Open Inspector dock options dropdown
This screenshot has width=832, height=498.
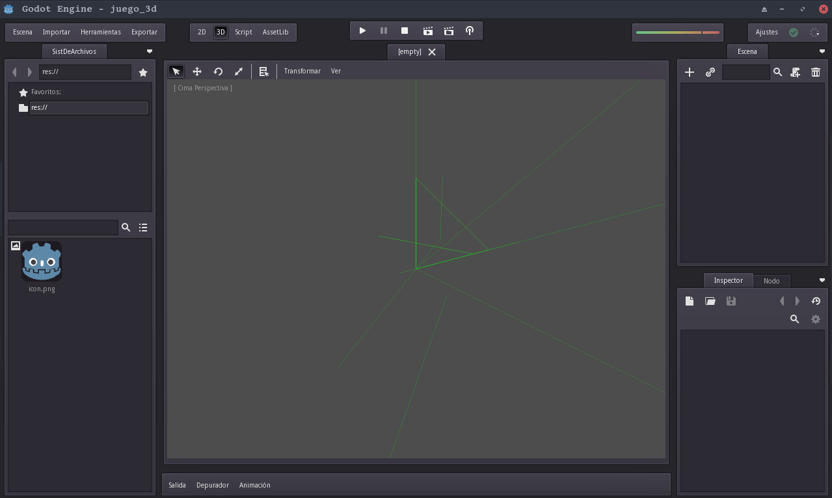[x=822, y=280]
